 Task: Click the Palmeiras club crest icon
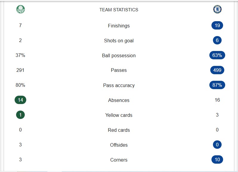21,10
